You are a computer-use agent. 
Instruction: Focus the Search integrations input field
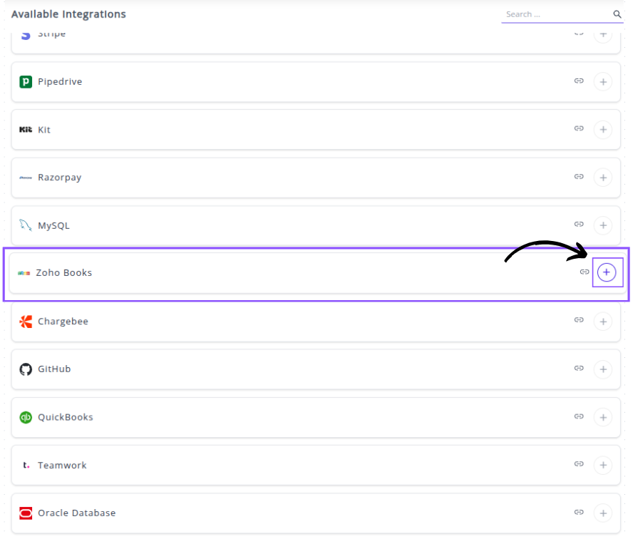pyautogui.click(x=556, y=14)
